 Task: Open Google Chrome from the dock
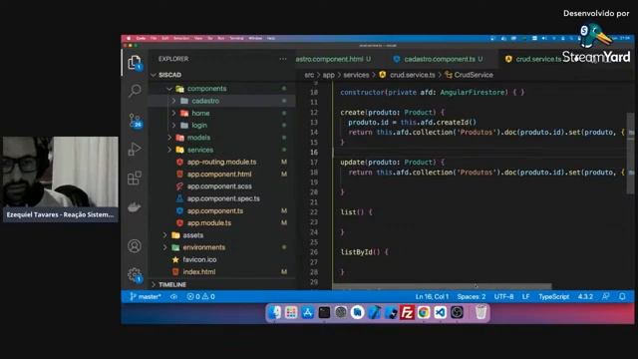pyautogui.click(x=424, y=312)
